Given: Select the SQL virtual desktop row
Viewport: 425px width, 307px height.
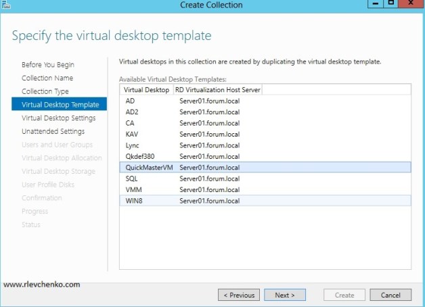Looking at the screenshot, I should tap(265, 179).
